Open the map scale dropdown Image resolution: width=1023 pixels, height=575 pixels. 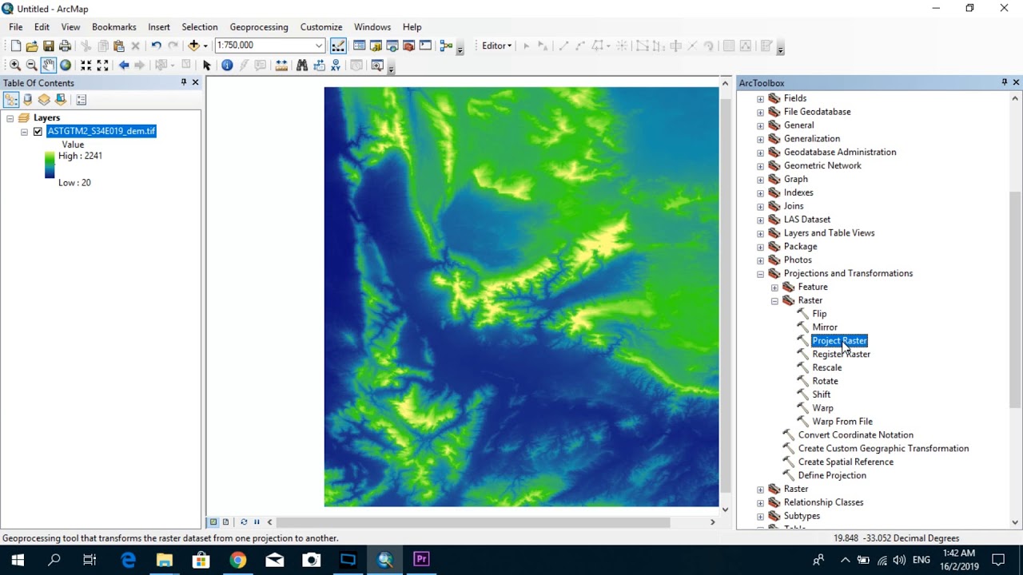point(319,46)
